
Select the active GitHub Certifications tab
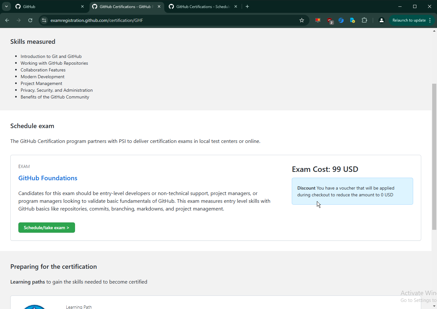[127, 6]
